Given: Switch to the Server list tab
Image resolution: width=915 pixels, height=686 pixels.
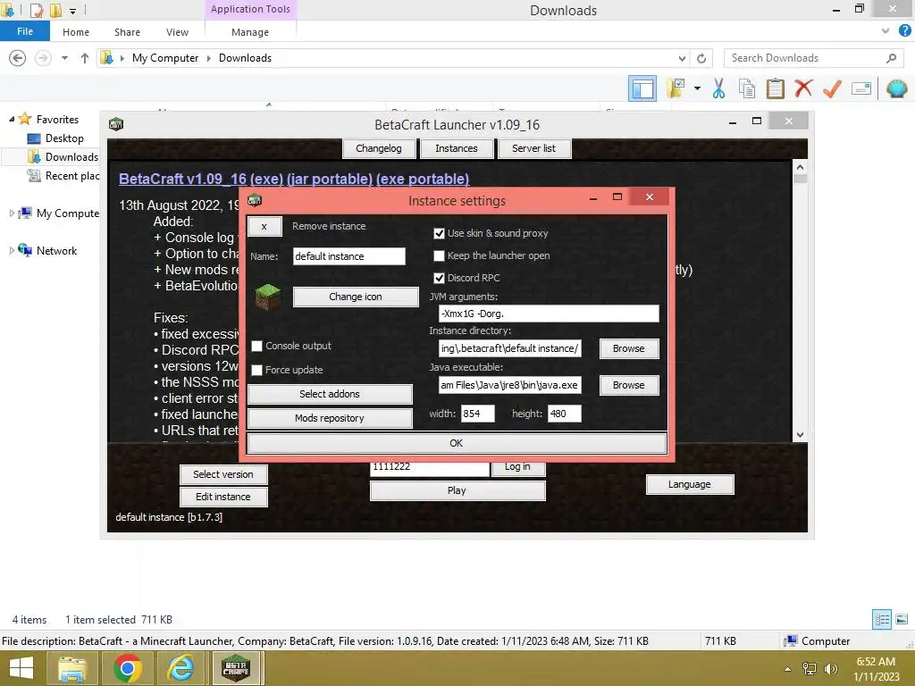Looking at the screenshot, I should (x=533, y=148).
